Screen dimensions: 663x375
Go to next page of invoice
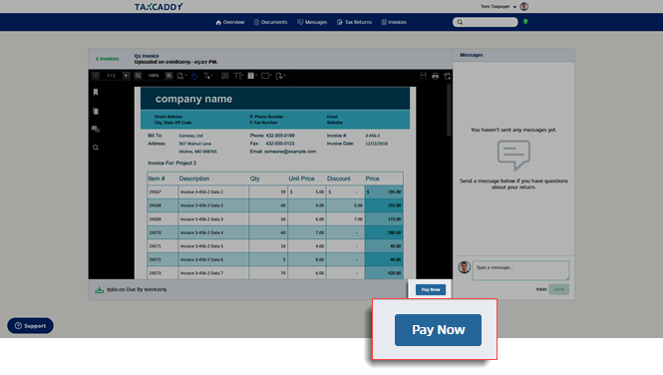pos(126,76)
